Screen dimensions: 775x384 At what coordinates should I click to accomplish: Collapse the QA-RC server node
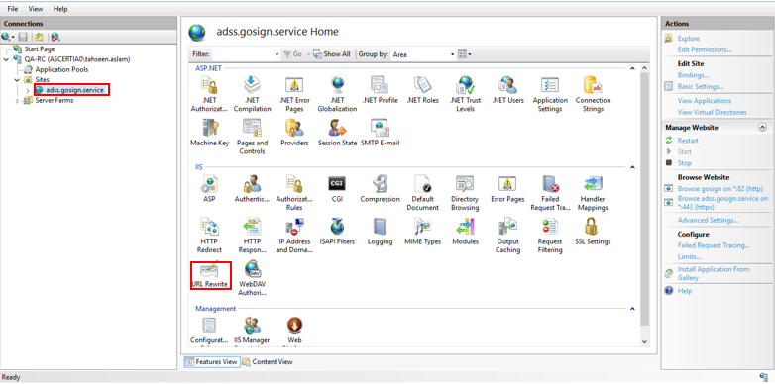click(x=6, y=59)
